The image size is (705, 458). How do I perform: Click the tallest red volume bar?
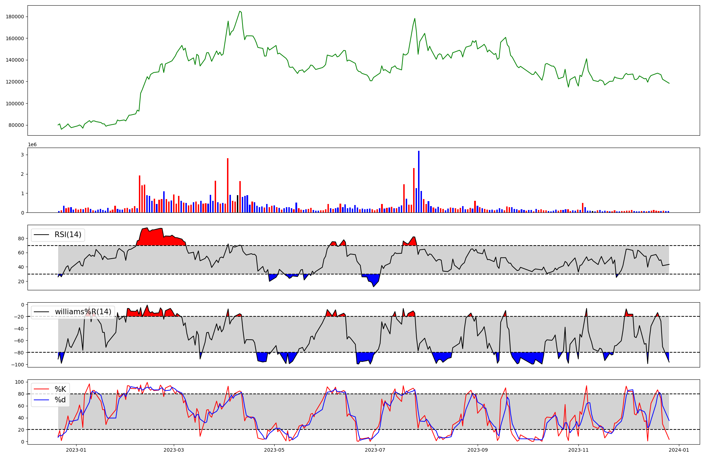pos(228,185)
